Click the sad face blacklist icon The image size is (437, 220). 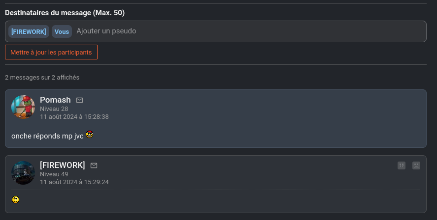pos(416,165)
